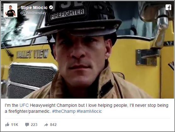Click the thumbs-up like icon
This screenshot has width=175, height=132.
(x=7, y=124)
